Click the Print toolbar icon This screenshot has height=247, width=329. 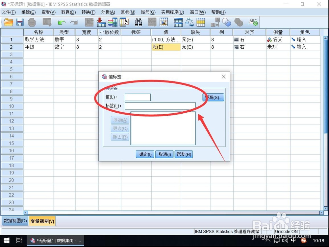(32, 22)
